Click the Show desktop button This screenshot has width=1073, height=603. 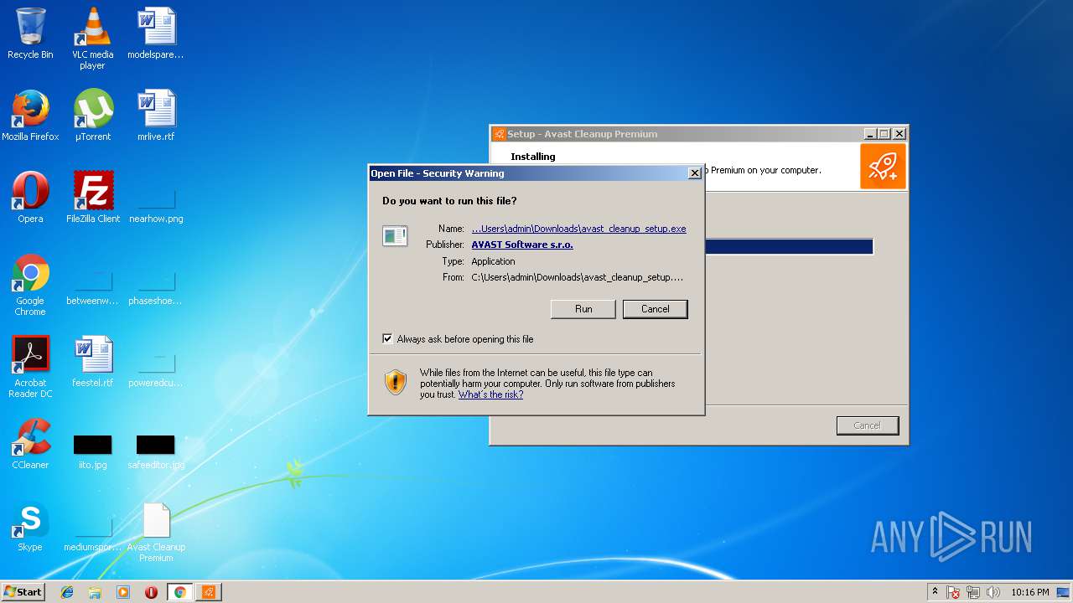pos(1064,592)
